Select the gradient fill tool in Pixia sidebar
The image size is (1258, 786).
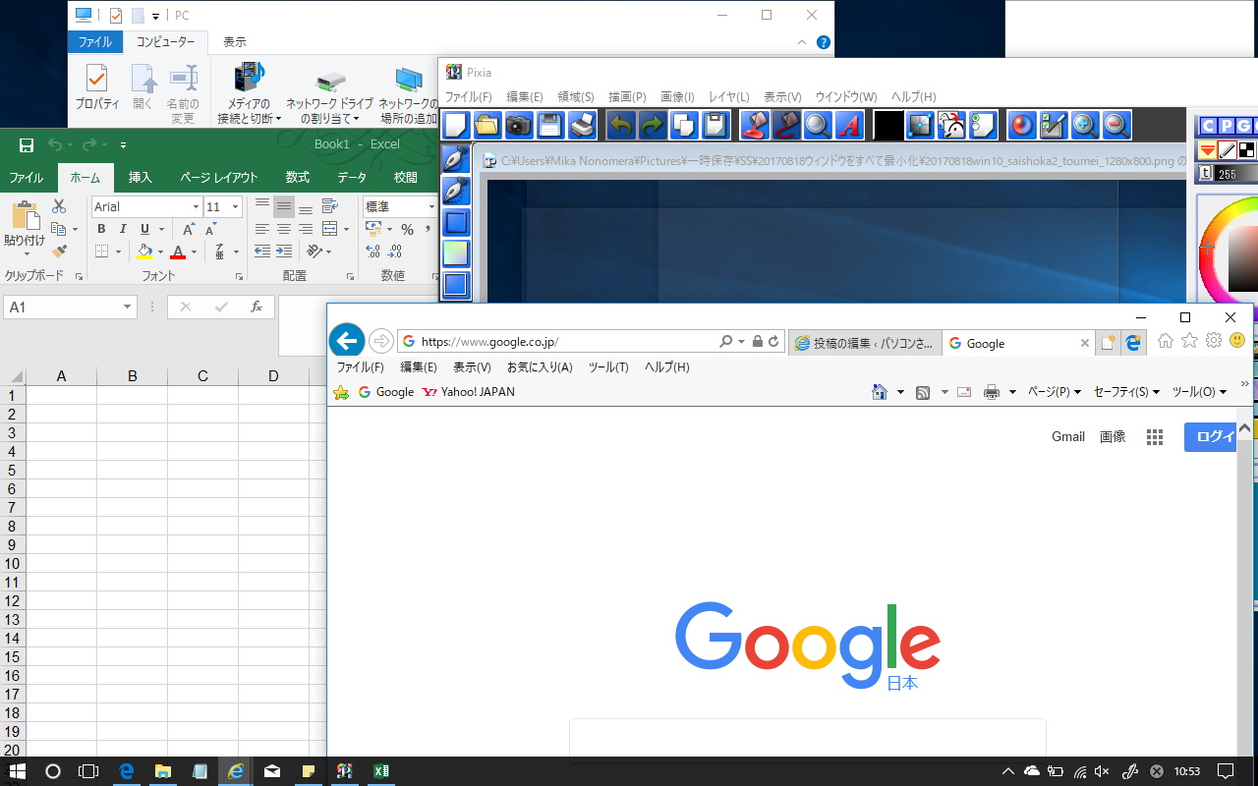click(x=456, y=253)
